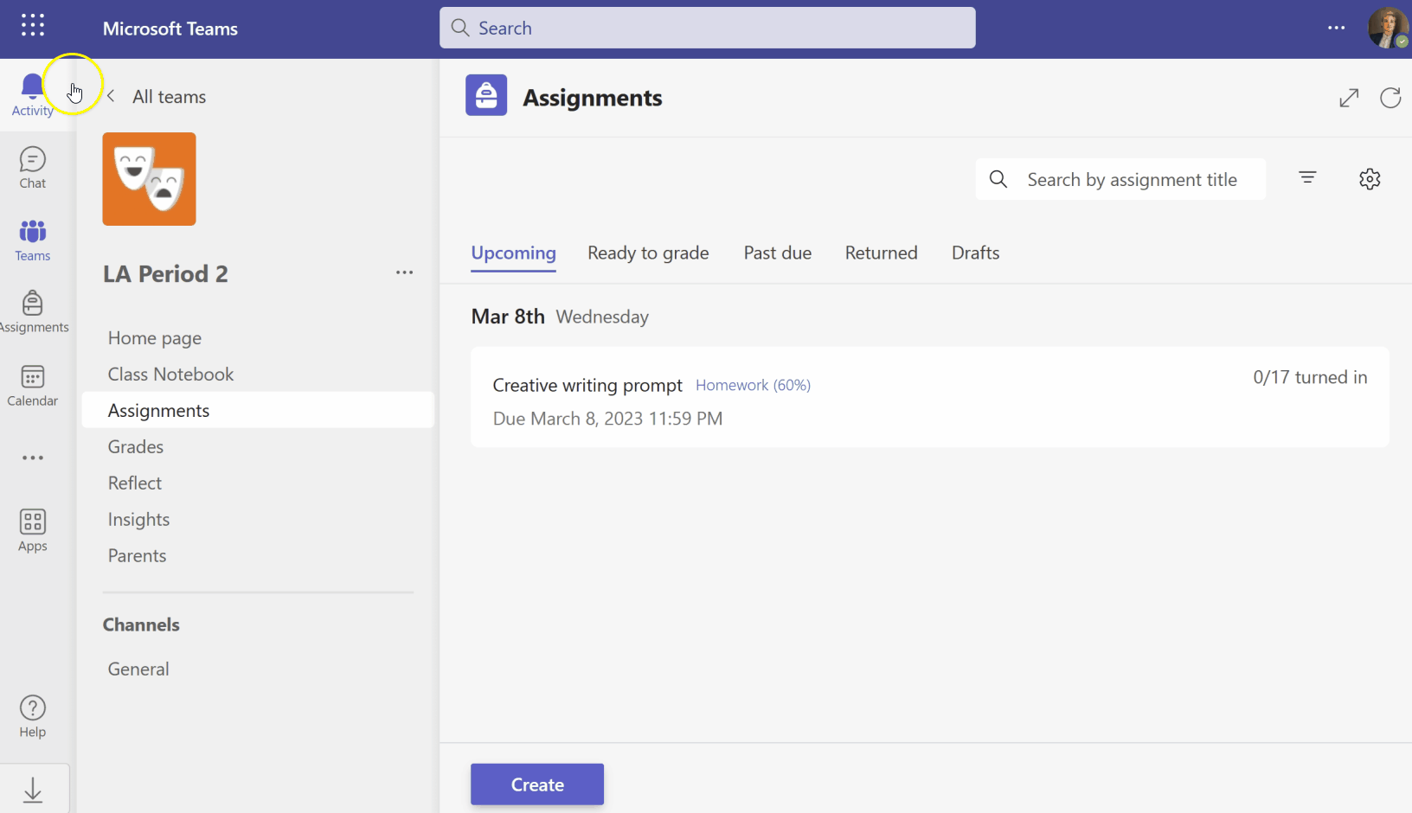The height and width of the screenshot is (813, 1412).
Task: Click the Create button
Action: click(x=536, y=784)
